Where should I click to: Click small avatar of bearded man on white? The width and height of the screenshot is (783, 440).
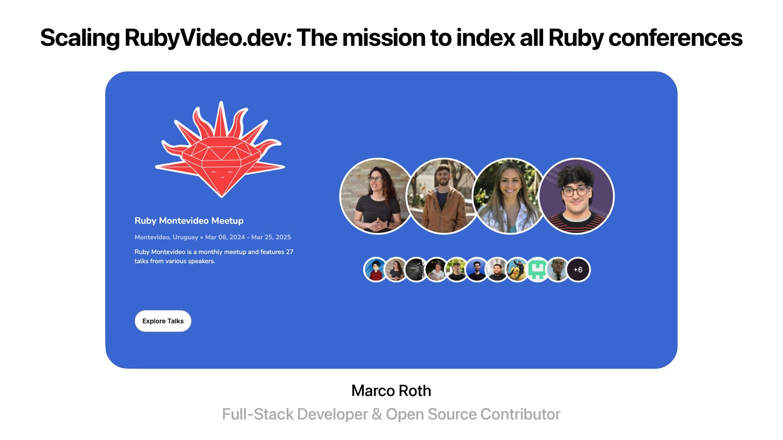point(497,270)
